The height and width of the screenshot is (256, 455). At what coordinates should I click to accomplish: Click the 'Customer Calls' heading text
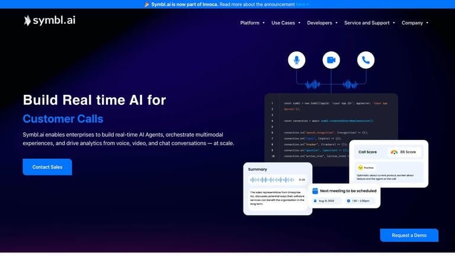[63, 119]
